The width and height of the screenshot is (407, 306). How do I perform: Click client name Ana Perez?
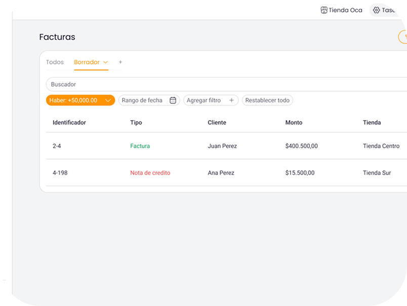tap(221, 173)
